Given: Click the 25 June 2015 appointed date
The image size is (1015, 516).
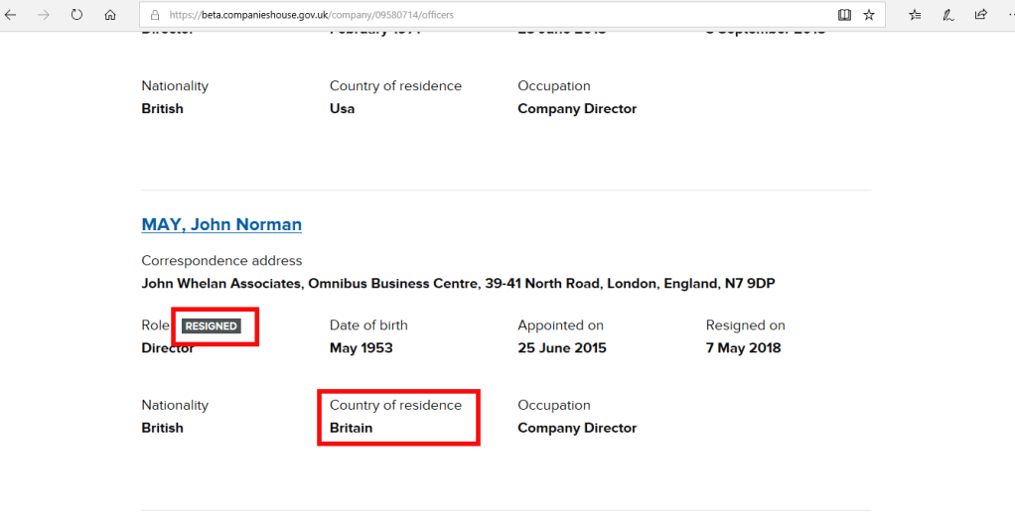Looking at the screenshot, I should [561, 348].
